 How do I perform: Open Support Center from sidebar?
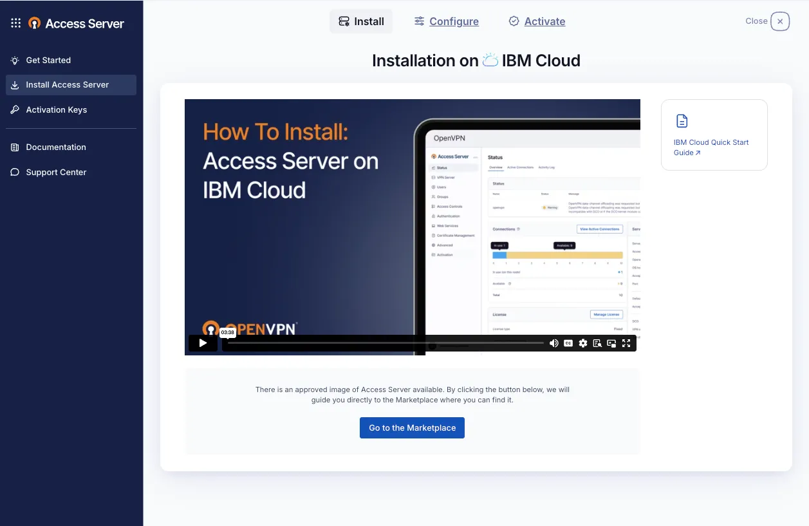tap(56, 173)
